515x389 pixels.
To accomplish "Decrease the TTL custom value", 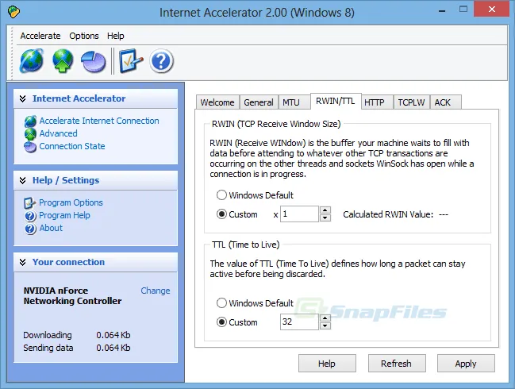I will coord(325,325).
